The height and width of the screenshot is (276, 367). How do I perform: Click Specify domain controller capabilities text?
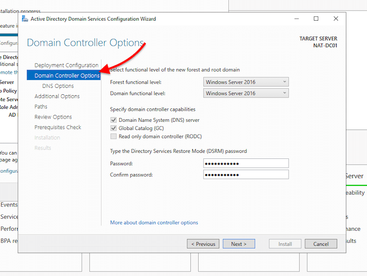coord(153,109)
